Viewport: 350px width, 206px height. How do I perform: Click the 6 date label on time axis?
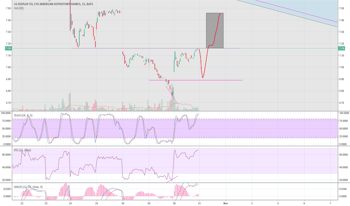(x=304, y=203)
